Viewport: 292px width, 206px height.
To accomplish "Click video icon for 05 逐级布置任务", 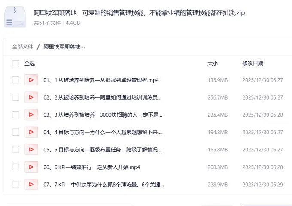I will 31,149.
